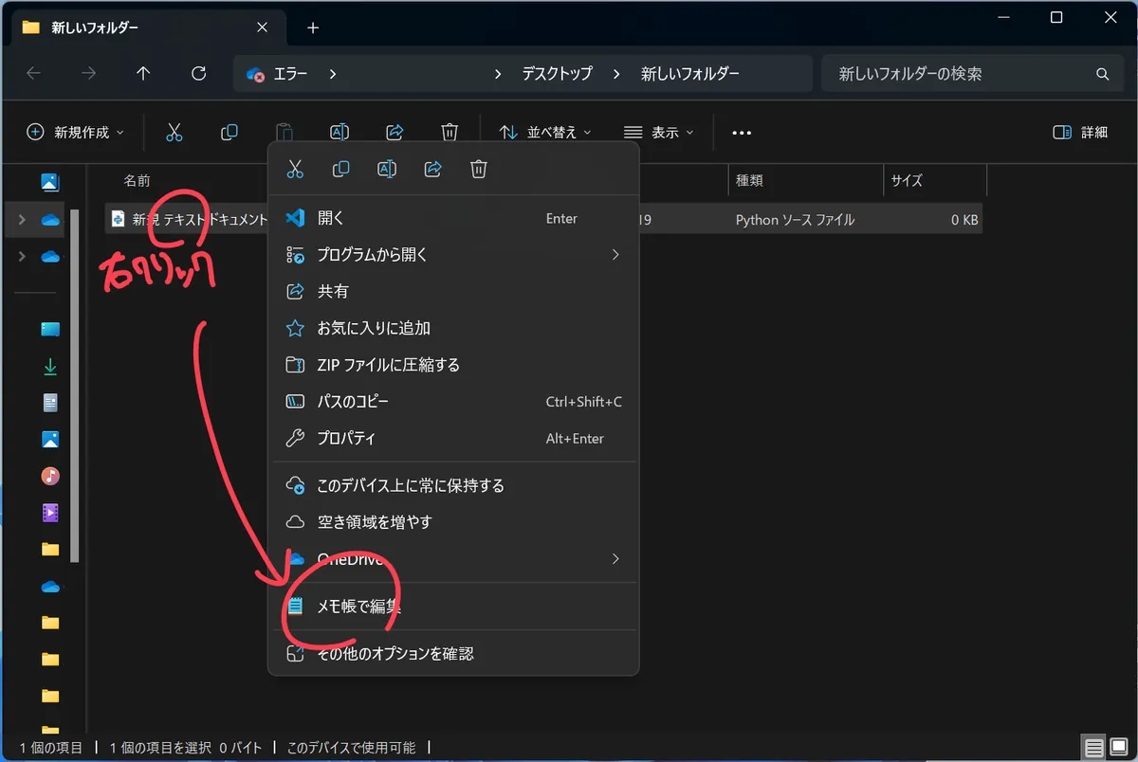The width and height of the screenshot is (1138, 762).
Task: Open the toolbar's more options ellipsis
Action: (742, 133)
